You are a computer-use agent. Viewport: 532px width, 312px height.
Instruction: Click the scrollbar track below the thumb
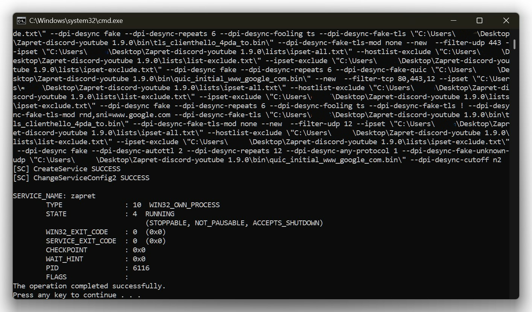pyautogui.click(x=514, y=169)
